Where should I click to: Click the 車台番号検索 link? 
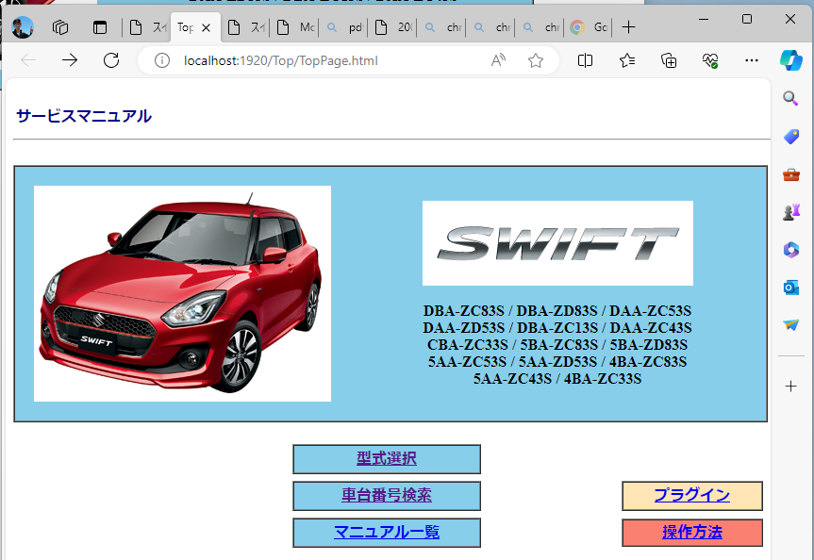tap(387, 496)
